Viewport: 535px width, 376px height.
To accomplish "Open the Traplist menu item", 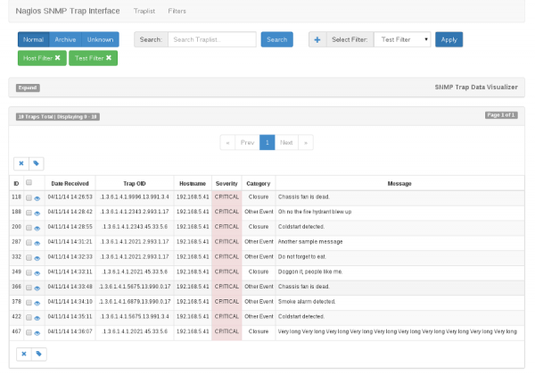I will pyautogui.click(x=144, y=12).
